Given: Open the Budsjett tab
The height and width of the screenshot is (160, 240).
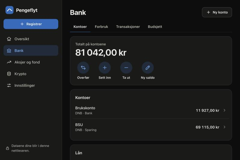Looking at the screenshot, I should [x=155, y=27].
